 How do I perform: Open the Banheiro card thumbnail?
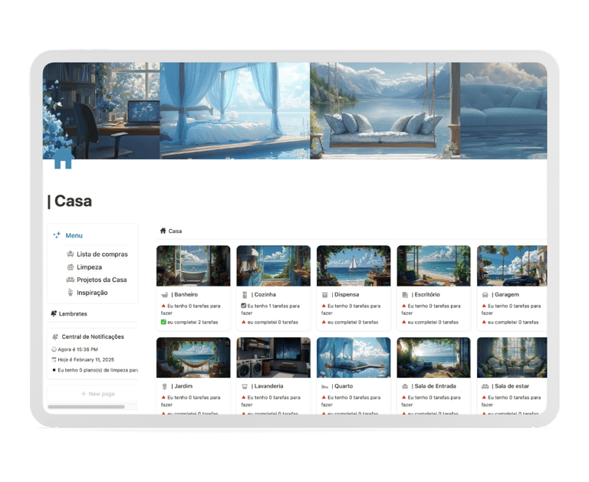click(193, 266)
